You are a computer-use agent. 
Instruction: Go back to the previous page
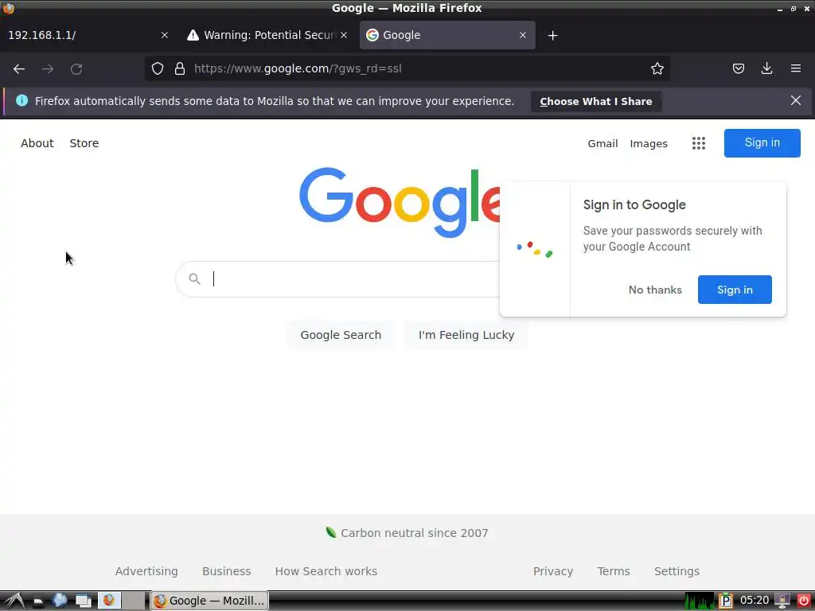click(x=19, y=68)
